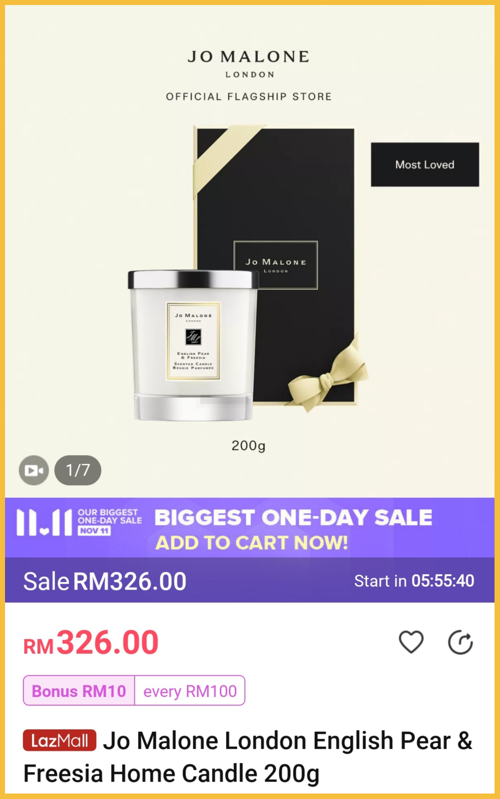Screen dimensions: 500x799
Task: Tap the every RM100 voucher label
Action: [x=190, y=691]
